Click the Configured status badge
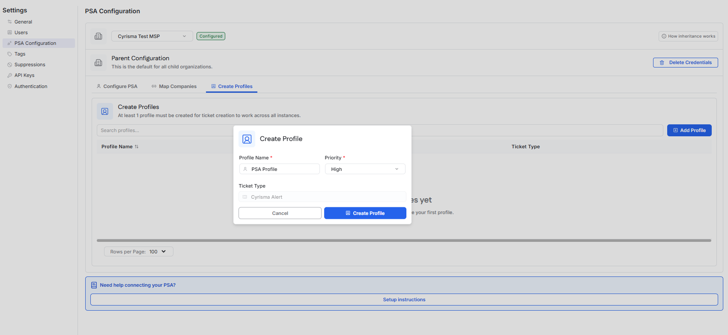728x335 pixels. tap(211, 36)
